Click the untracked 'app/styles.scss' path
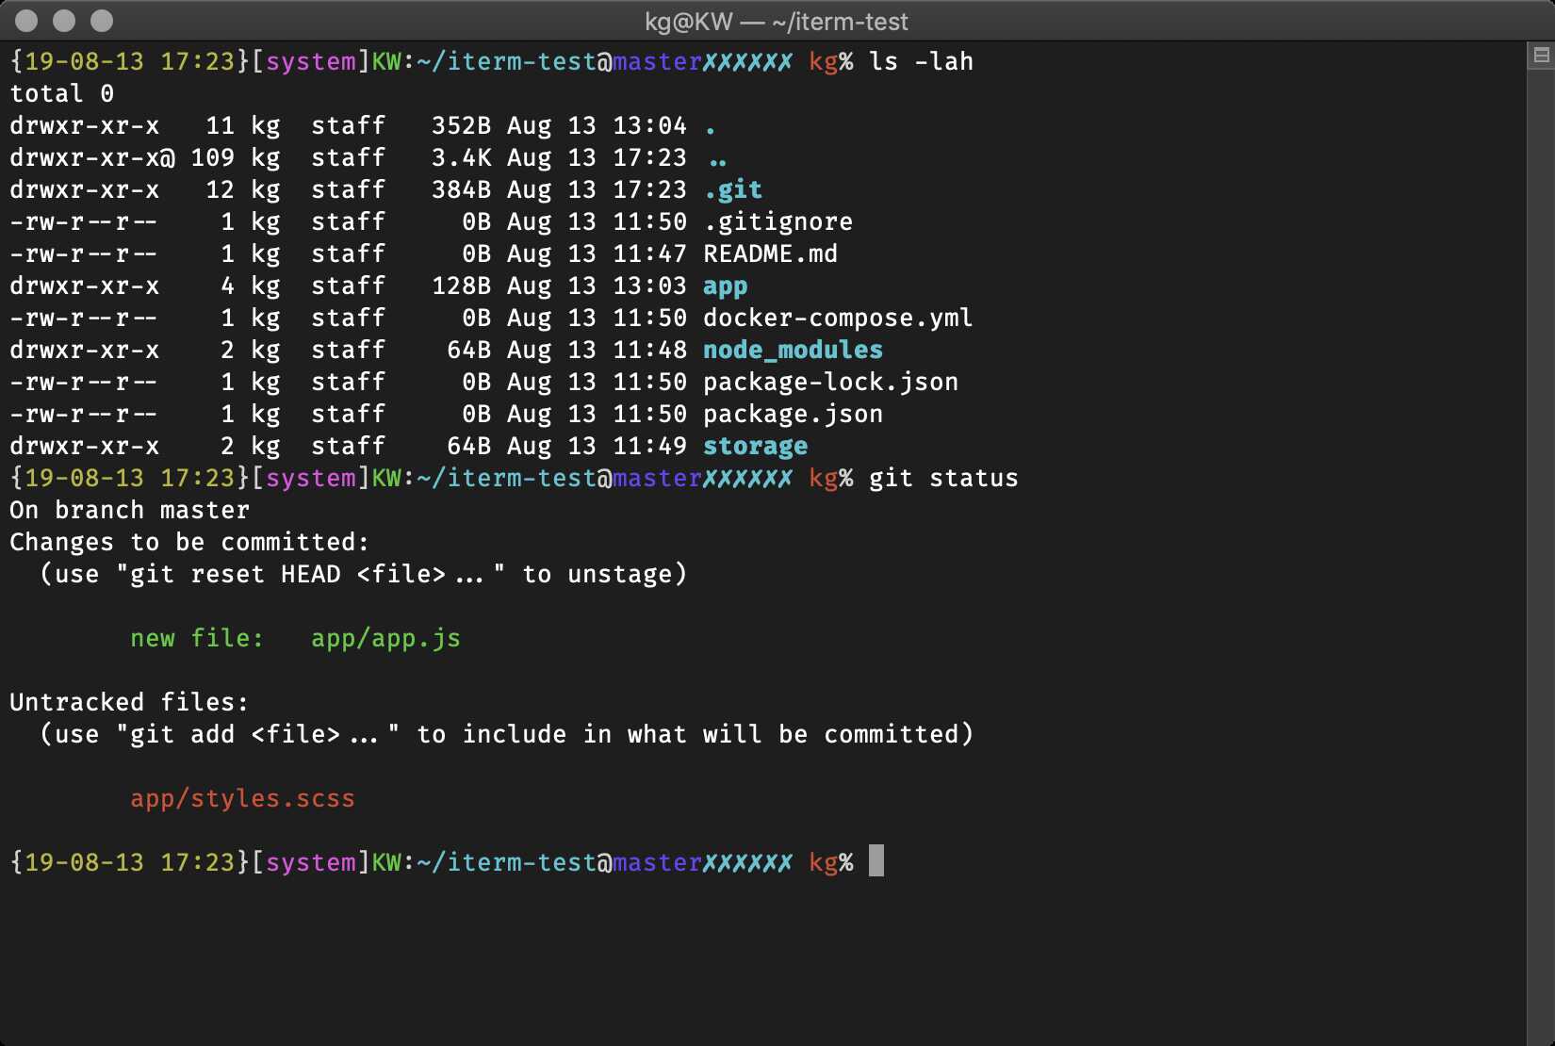This screenshot has height=1046, width=1555. [243, 799]
